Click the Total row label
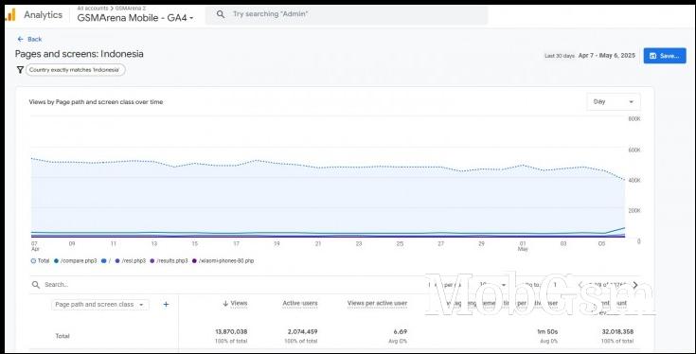 (62, 336)
